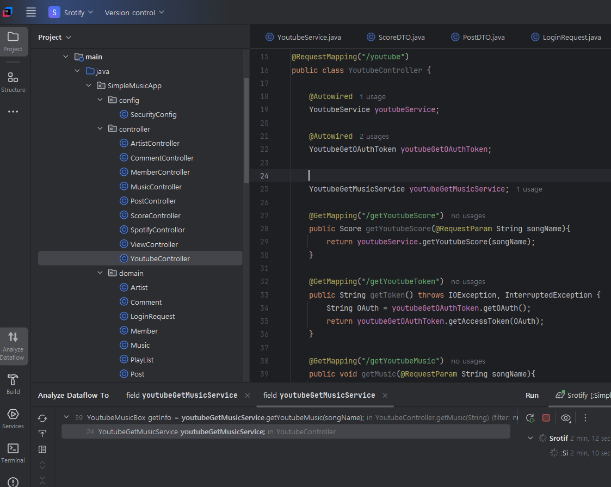This screenshot has width=611, height=487.
Task: Open the Srotify run configuration tab
Action: (583, 396)
